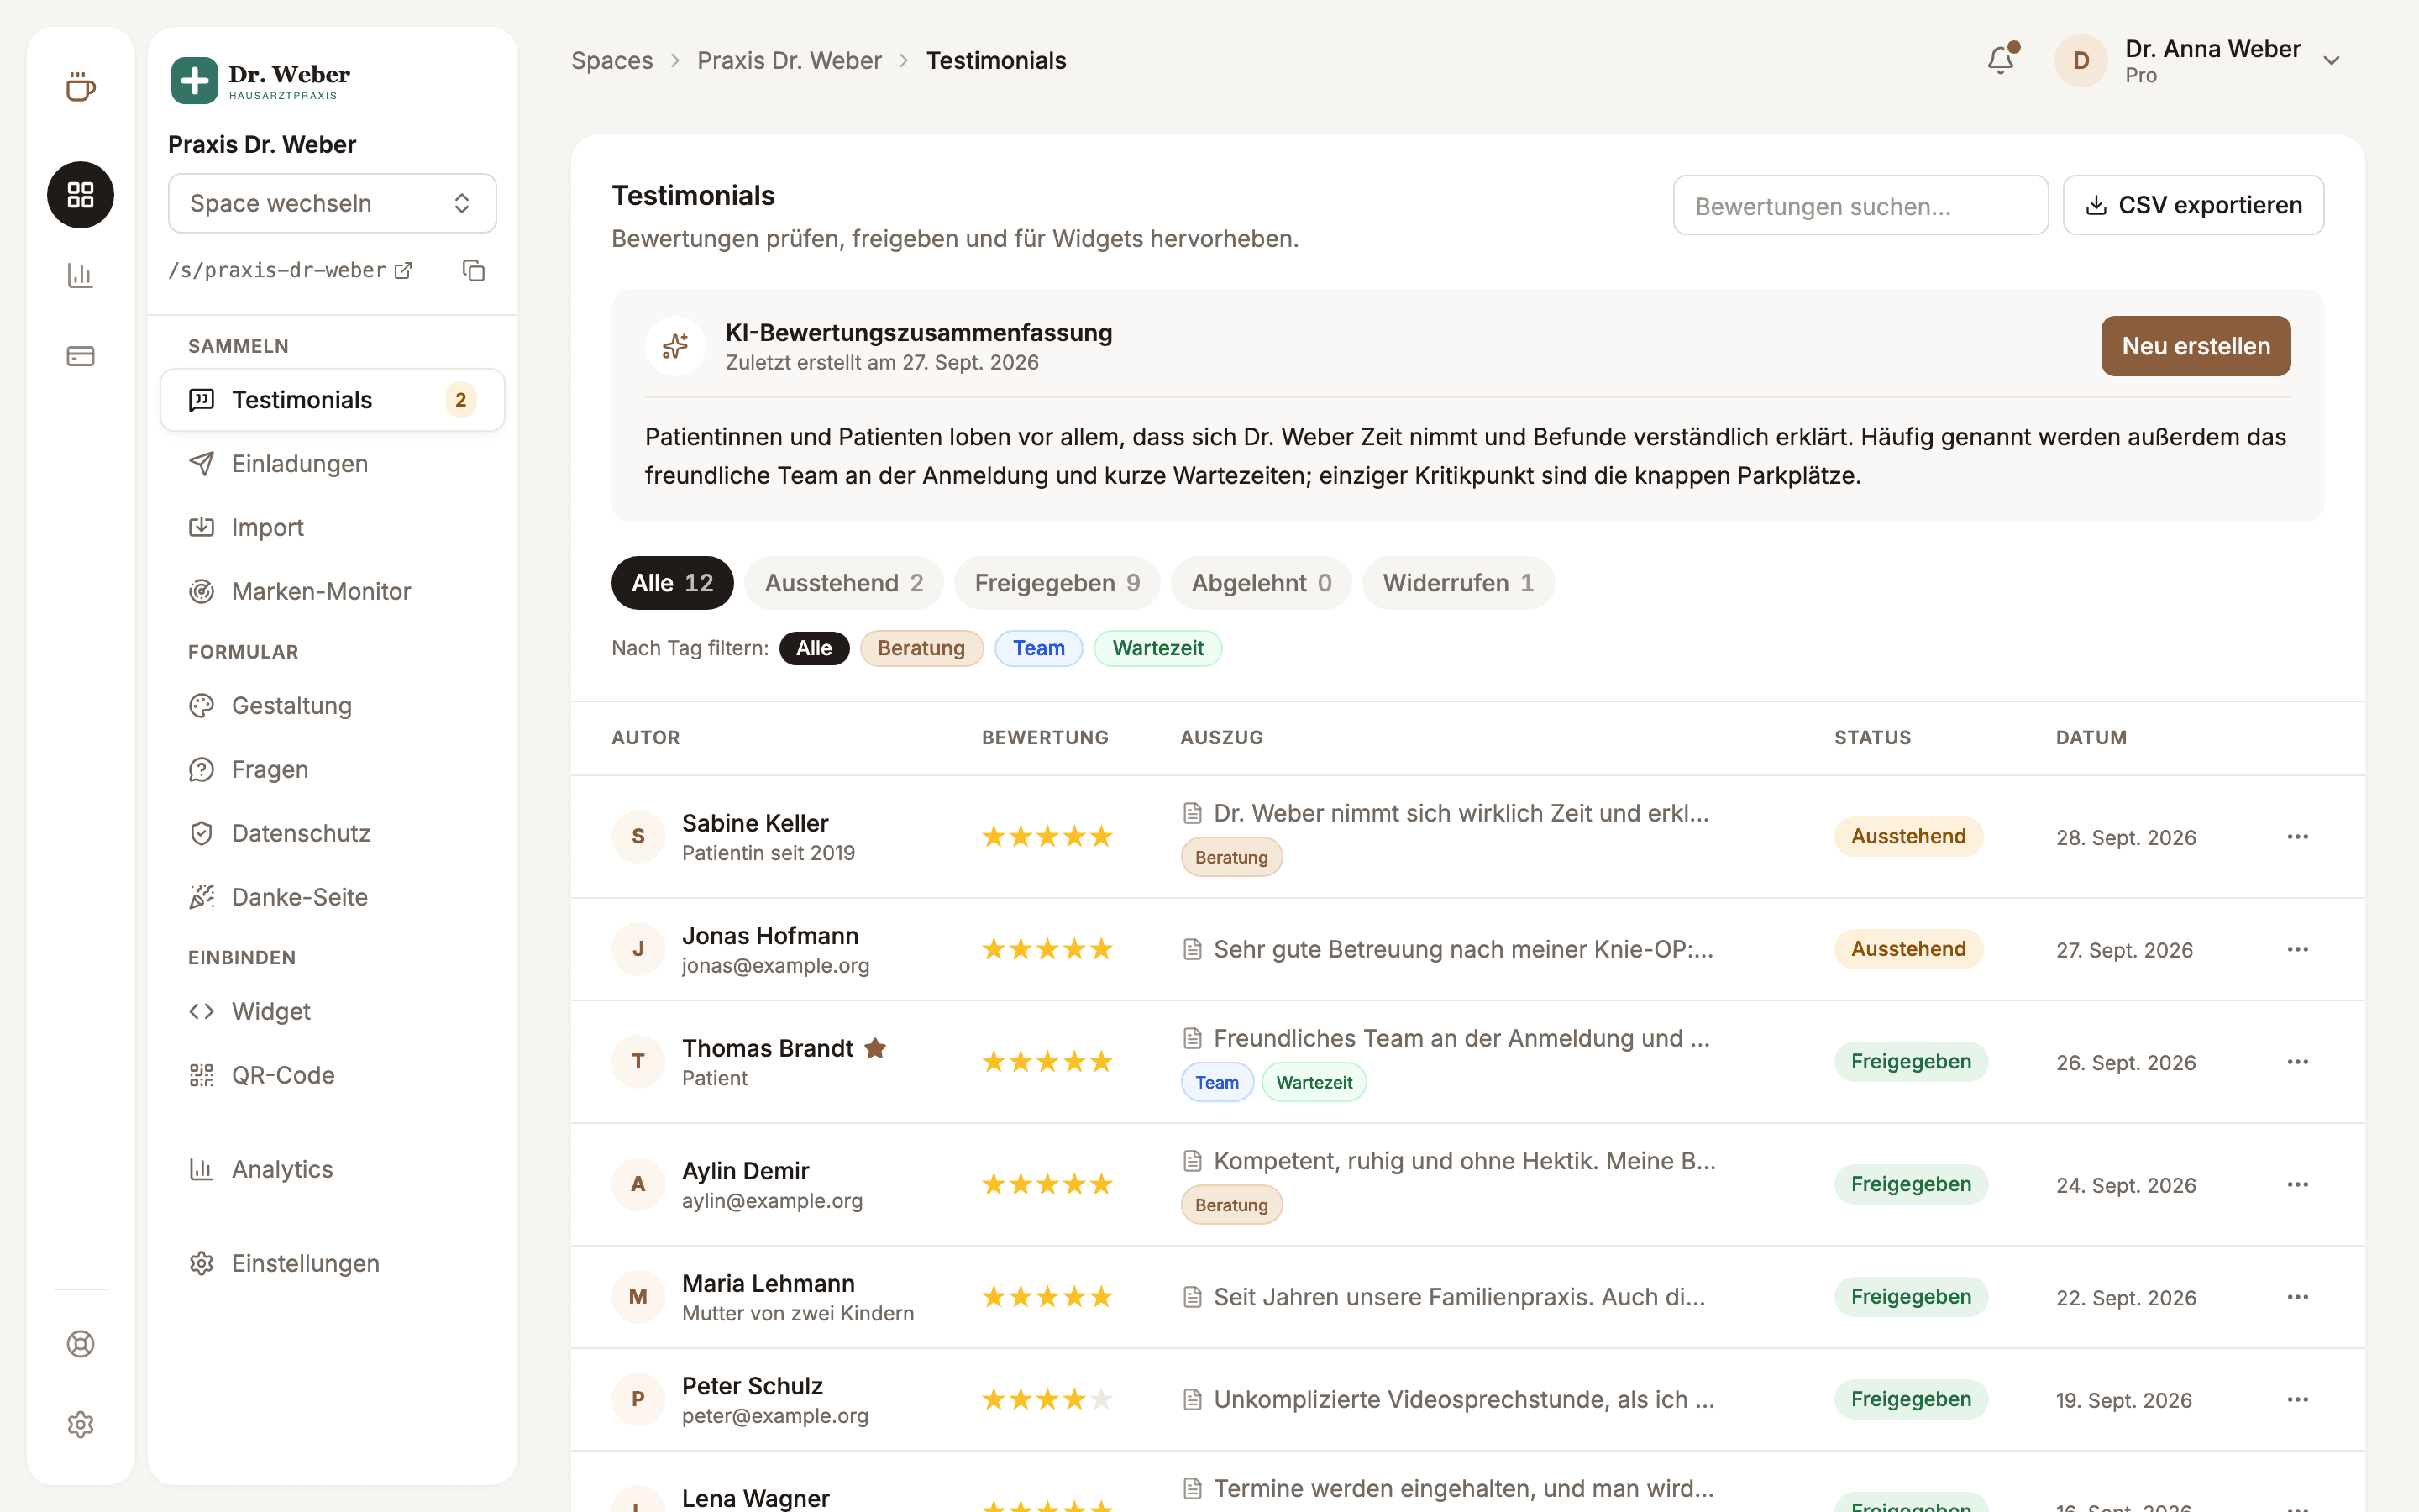The image size is (2419, 1512).
Task: Open row menu for Aylin Demir
Action: click(2297, 1184)
